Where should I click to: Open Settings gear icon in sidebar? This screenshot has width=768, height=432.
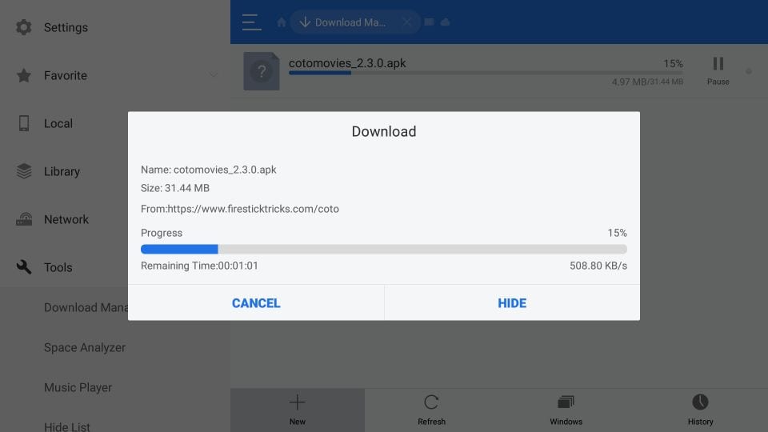pyautogui.click(x=23, y=27)
